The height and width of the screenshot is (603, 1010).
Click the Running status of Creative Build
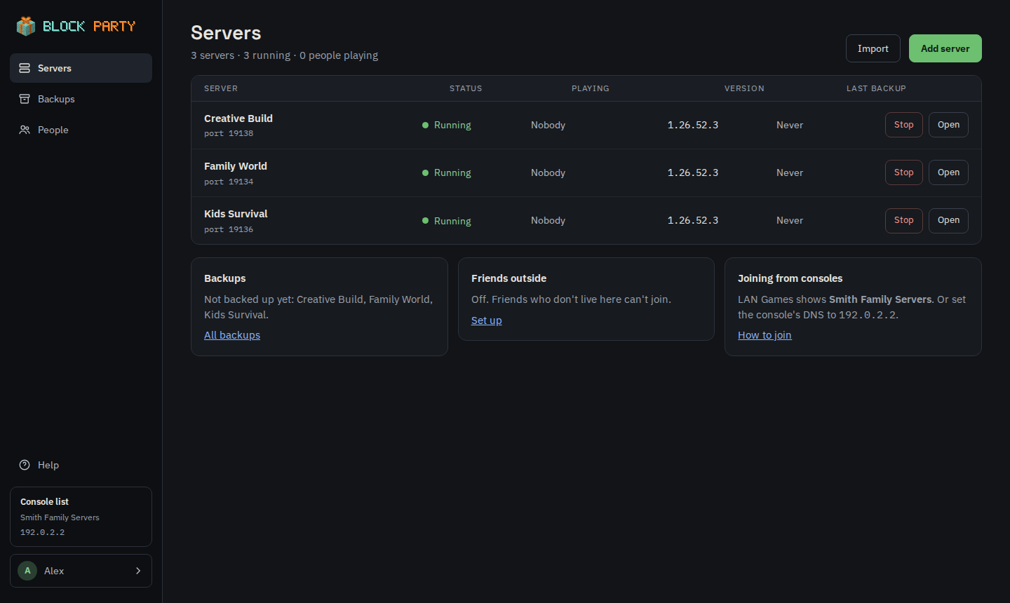coord(447,125)
